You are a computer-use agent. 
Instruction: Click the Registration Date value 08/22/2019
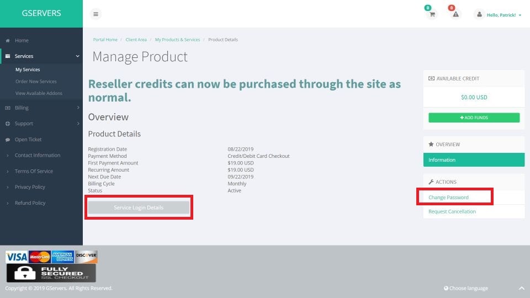pyautogui.click(x=240, y=149)
